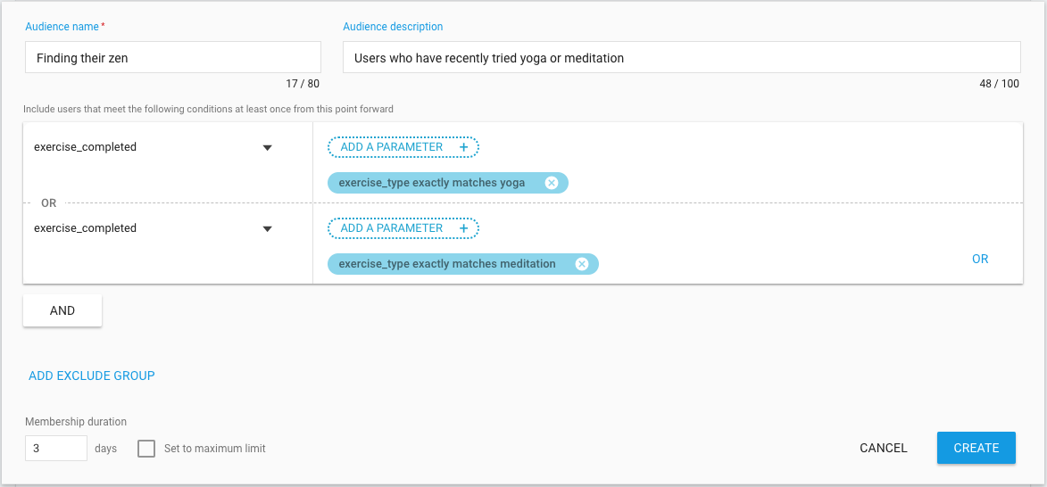Open second exercise_completed dropdown arrow
Image resolution: width=1047 pixels, height=487 pixels.
[267, 229]
